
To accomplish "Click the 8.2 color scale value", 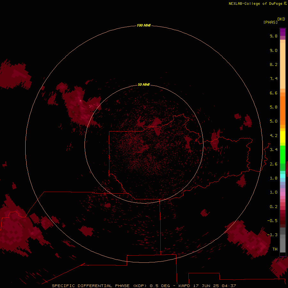I will 274,64.
